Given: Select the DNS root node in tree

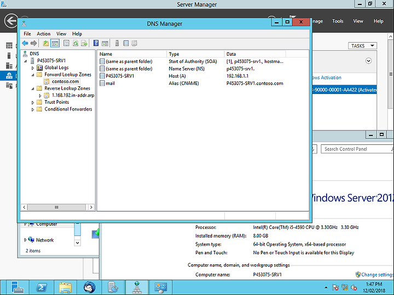Looking at the screenshot, I should coord(34,54).
